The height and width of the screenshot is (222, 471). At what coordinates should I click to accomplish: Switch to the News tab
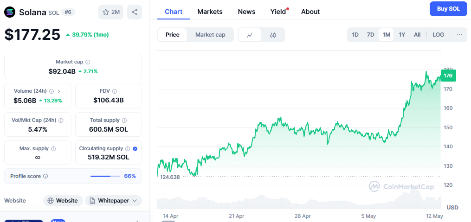(x=246, y=12)
